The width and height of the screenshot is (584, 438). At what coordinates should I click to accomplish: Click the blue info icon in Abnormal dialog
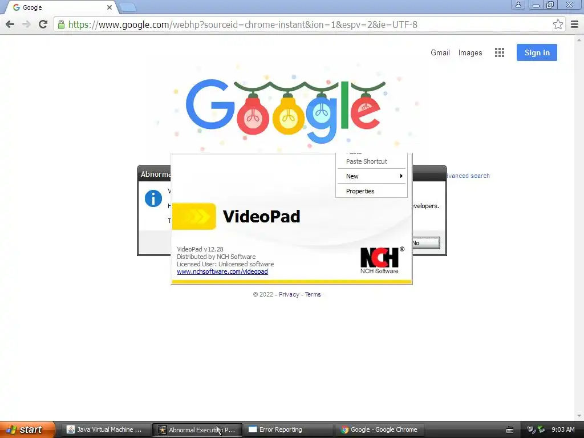click(x=153, y=198)
